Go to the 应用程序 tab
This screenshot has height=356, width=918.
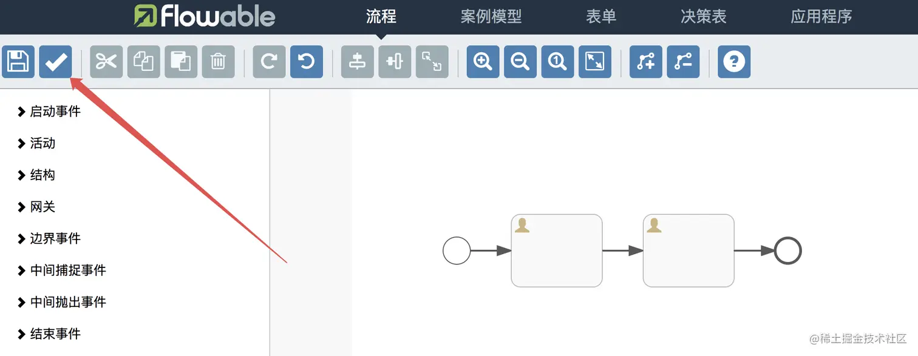821,16
